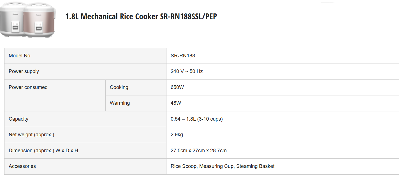Select the Dimension W x D x H label

click(x=43, y=151)
